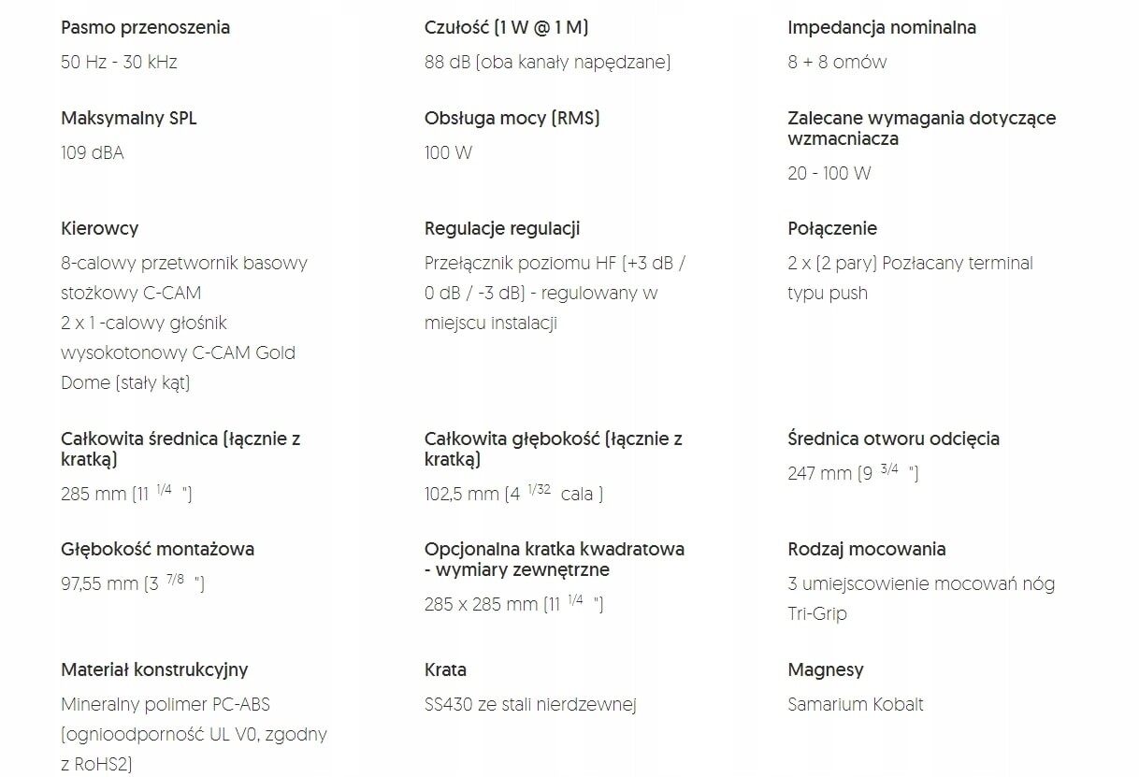Viewport: 1139px width, 777px height.
Task: Click the Materiał konstrukcyjny heading
Action: click(x=154, y=669)
